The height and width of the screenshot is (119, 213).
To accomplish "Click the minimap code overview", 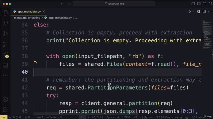I will pos(207,34).
